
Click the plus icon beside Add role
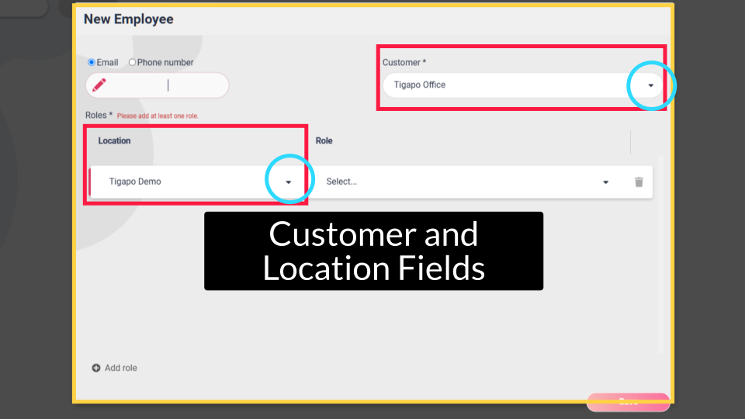coord(96,368)
